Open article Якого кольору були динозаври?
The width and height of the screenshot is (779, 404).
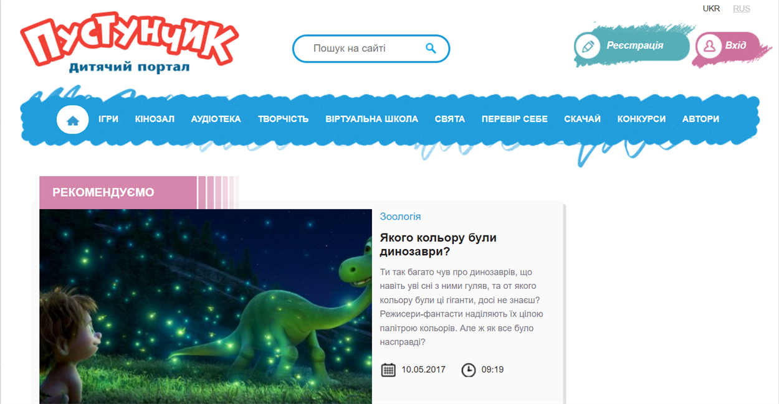pos(438,245)
